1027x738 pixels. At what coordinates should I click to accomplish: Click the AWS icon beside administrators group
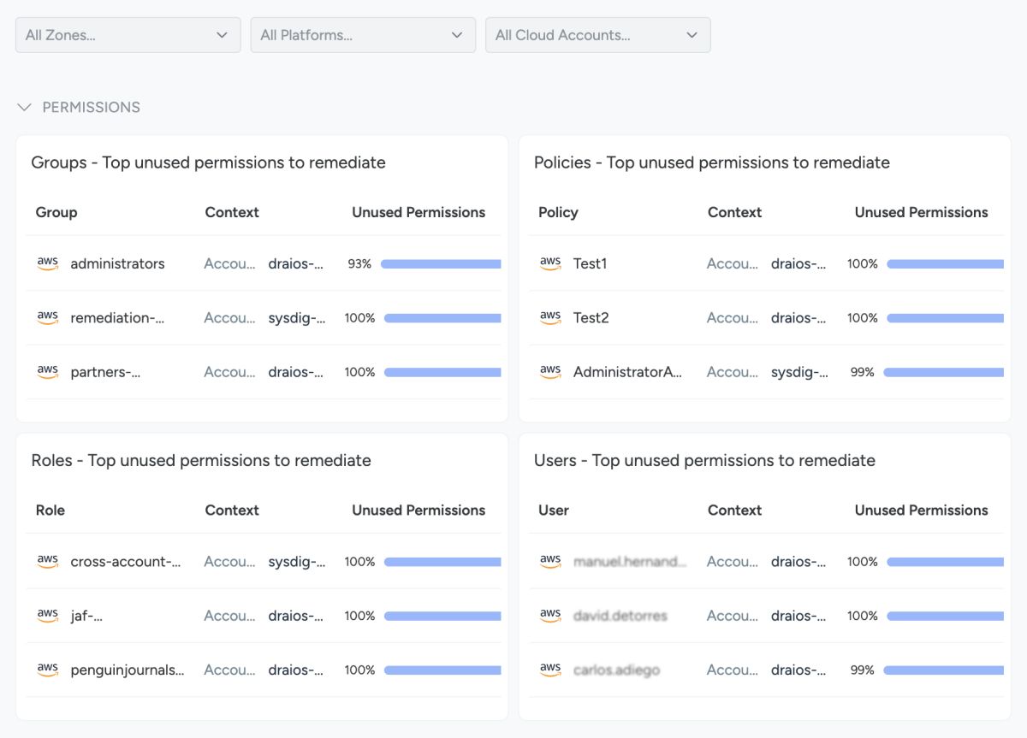(x=48, y=263)
